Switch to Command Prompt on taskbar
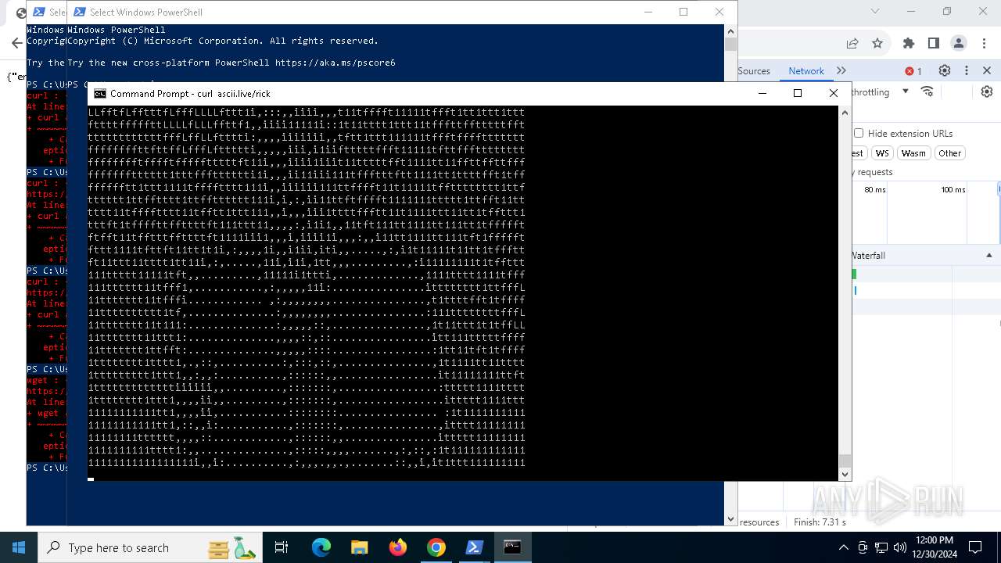This screenshot has height=563, width=1001. click(x=512, y=547)
